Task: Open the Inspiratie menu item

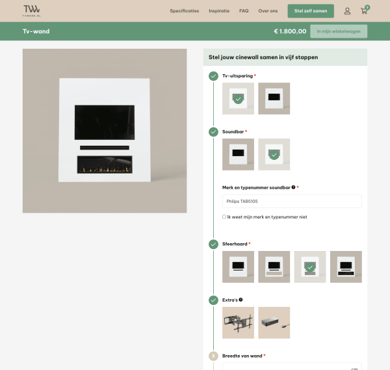Action: point(219,11)
